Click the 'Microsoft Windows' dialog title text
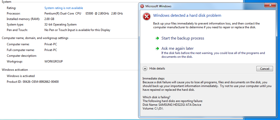This screenshot has width=280, height=120. [x=158, y=6]
